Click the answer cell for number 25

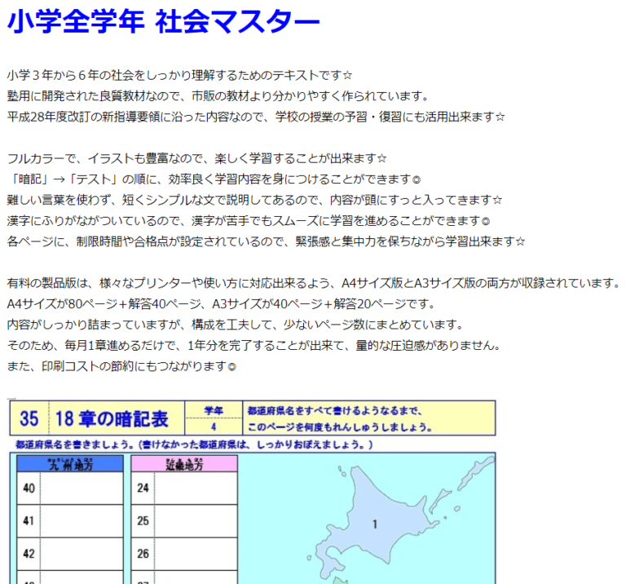pos(196,521)
